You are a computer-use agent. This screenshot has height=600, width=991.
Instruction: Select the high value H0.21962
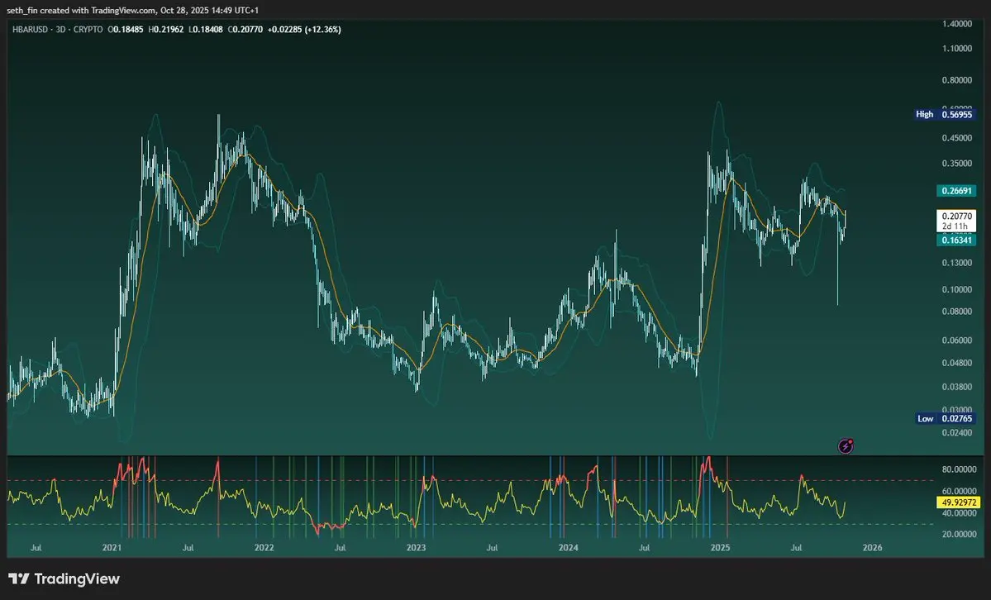(x=166, y=30)
